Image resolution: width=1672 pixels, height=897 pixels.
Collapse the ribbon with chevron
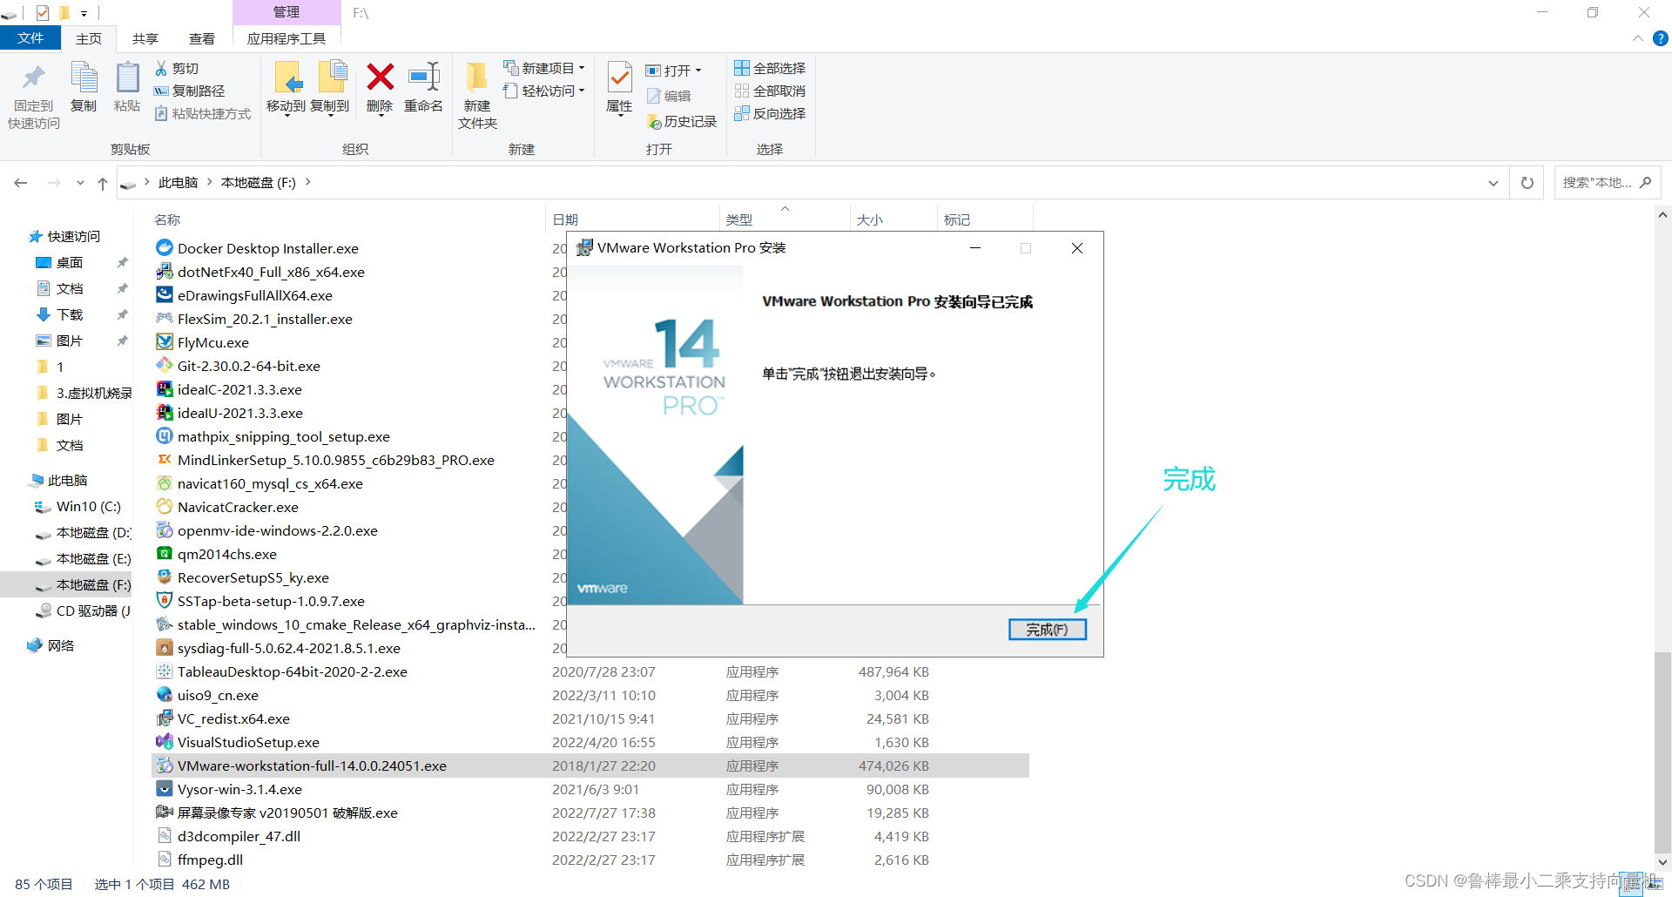pos(1637,38)
